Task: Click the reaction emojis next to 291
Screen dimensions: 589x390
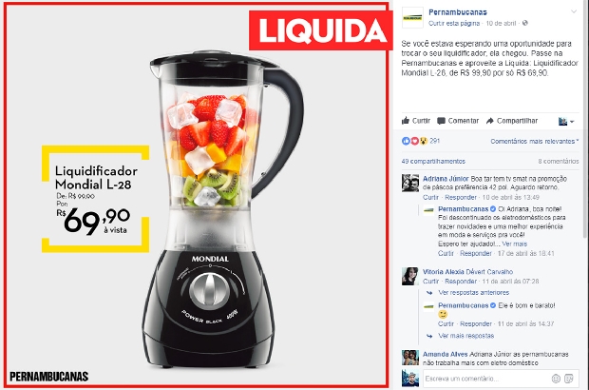Action: tap(415, 141)
